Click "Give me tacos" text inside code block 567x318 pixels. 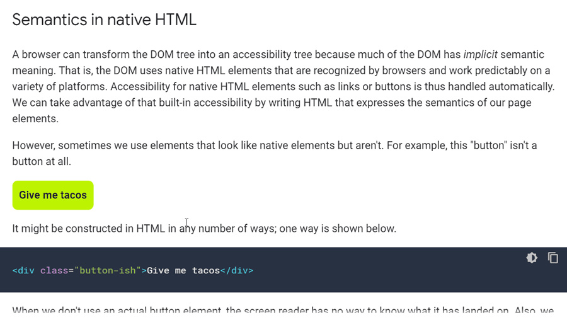[183, 271]
